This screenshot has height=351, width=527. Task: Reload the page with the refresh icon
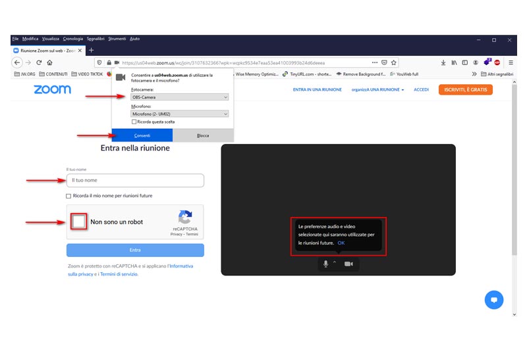[39, 62]
